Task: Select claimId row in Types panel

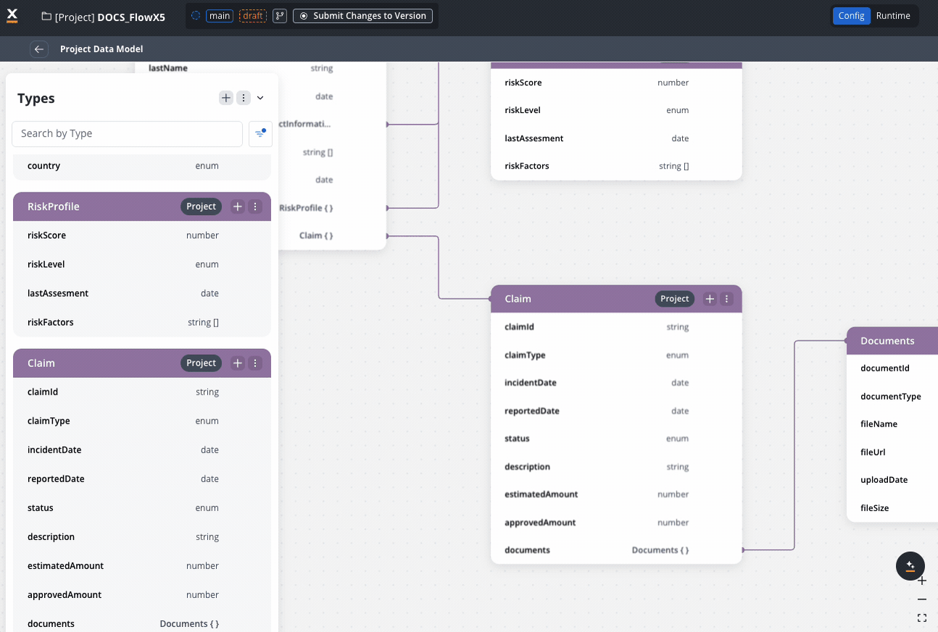Action: point(142,392)
